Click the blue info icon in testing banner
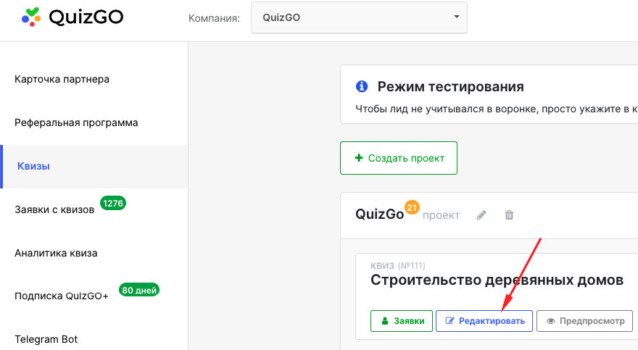This screenshot has width=638, height=350. (x=362, y=87)
